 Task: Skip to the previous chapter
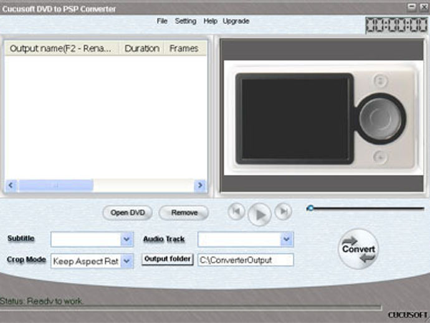[236, 211]
